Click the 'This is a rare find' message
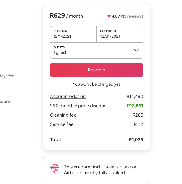Screen dimensions: 182x184 point(82,167)
